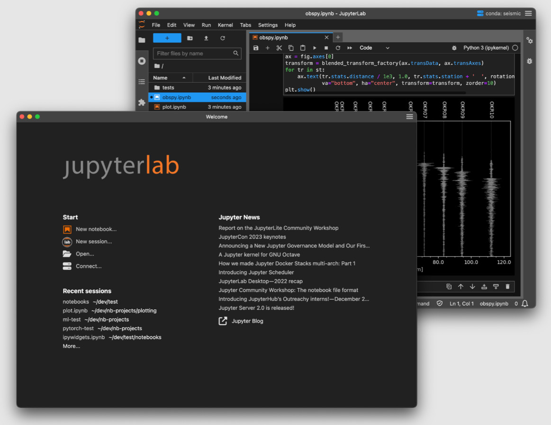Click More... under Recent sessions

pyautogui.click(x=72, y=346)
